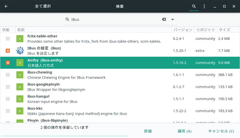Check the fcitx-table-other package checkbox
The height and width of the screenshot is (138, 240).
(8, 39)
